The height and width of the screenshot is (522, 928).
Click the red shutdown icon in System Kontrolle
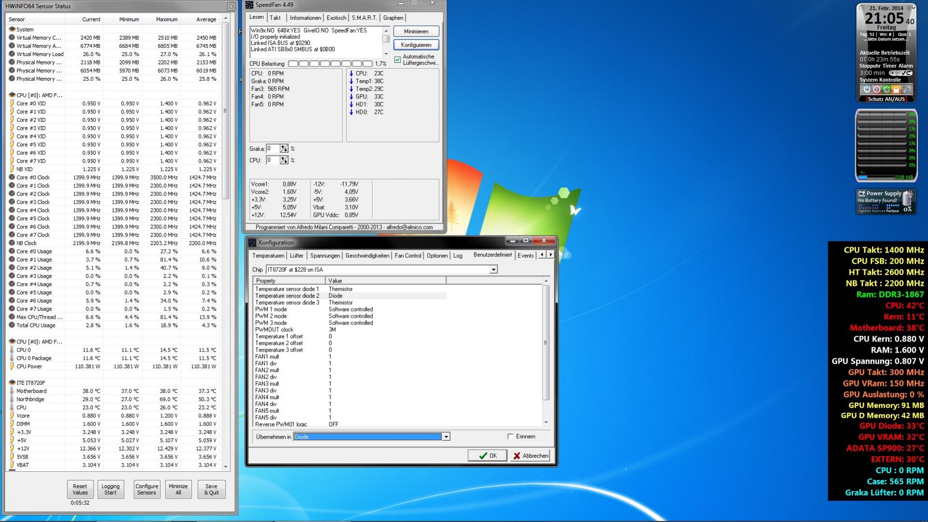coord(876,89)
